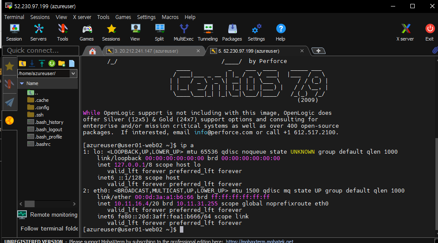Create new folder in SFTP panel
The image size is (438, 243).
[x=62, y=63]
